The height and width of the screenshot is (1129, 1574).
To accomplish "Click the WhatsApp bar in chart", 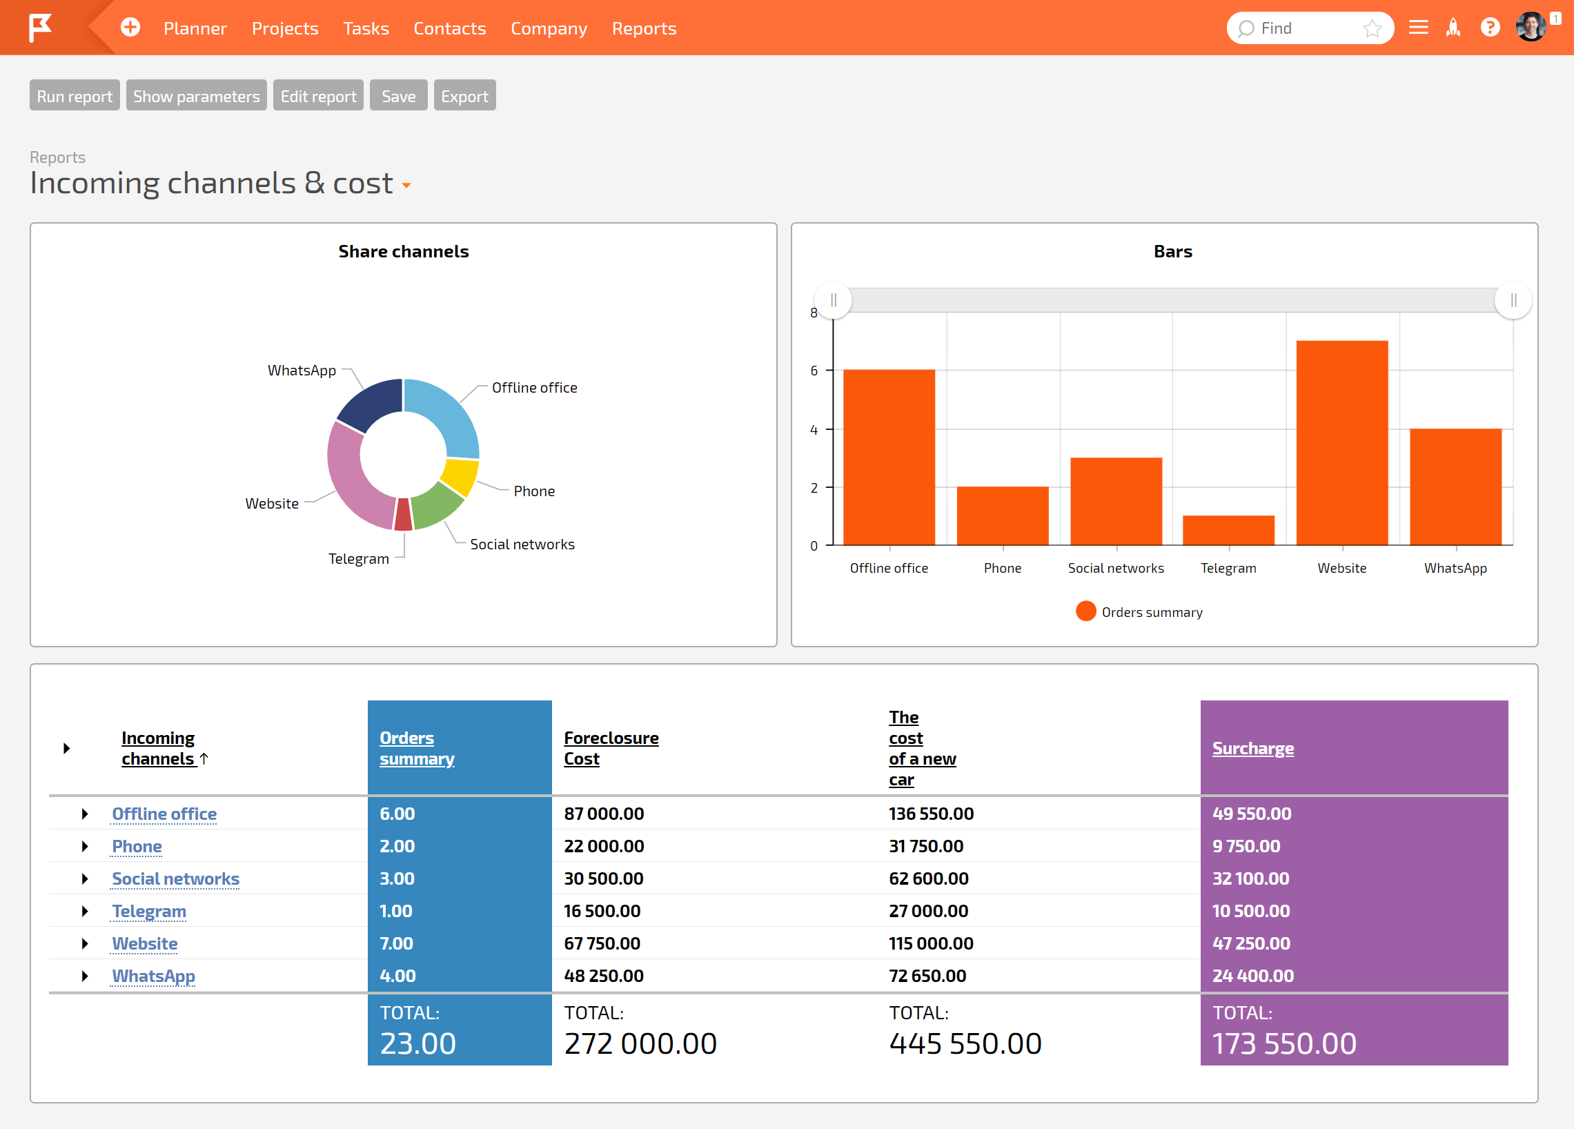I will pos(1455,487).
